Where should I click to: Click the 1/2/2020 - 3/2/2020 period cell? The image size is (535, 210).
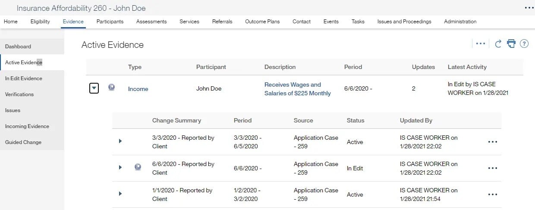click(x=248, y=194)
